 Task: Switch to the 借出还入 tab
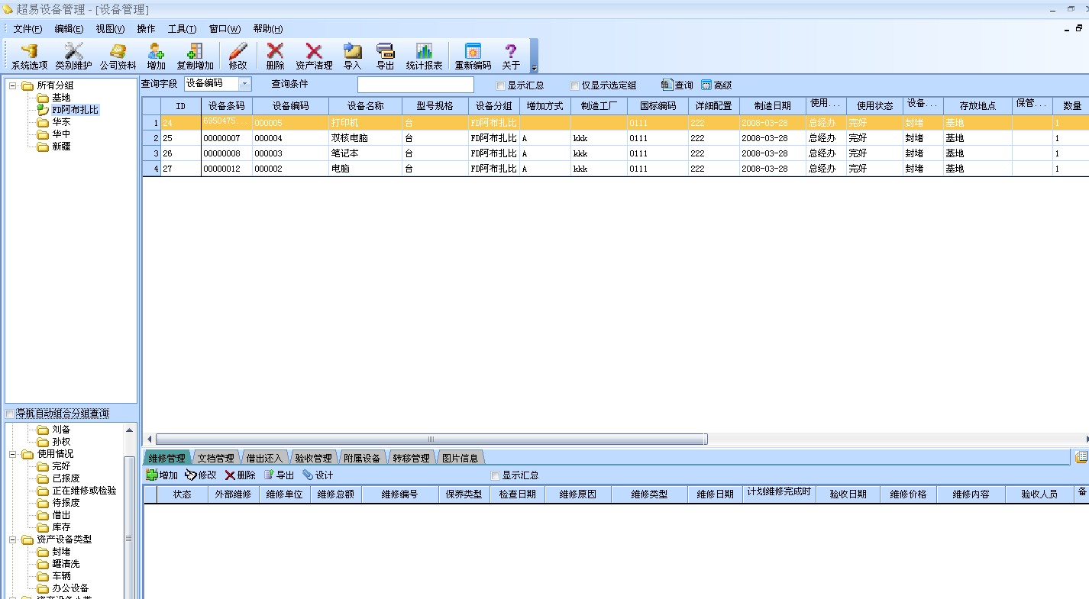[x=264, y=459]
